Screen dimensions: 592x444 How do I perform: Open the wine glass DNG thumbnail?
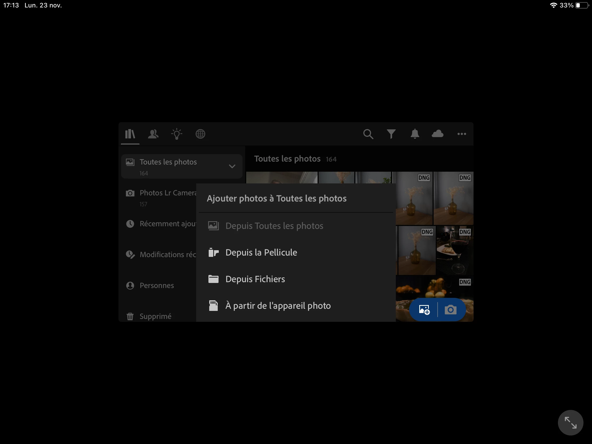pos(455,250)
